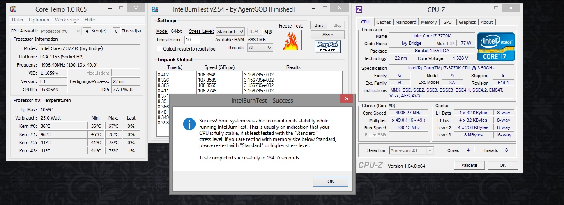Viewport: 564px width, 205px height.
Task: Click the Level 3 cache 8 MBytes field
Action: tap(473, 135)
